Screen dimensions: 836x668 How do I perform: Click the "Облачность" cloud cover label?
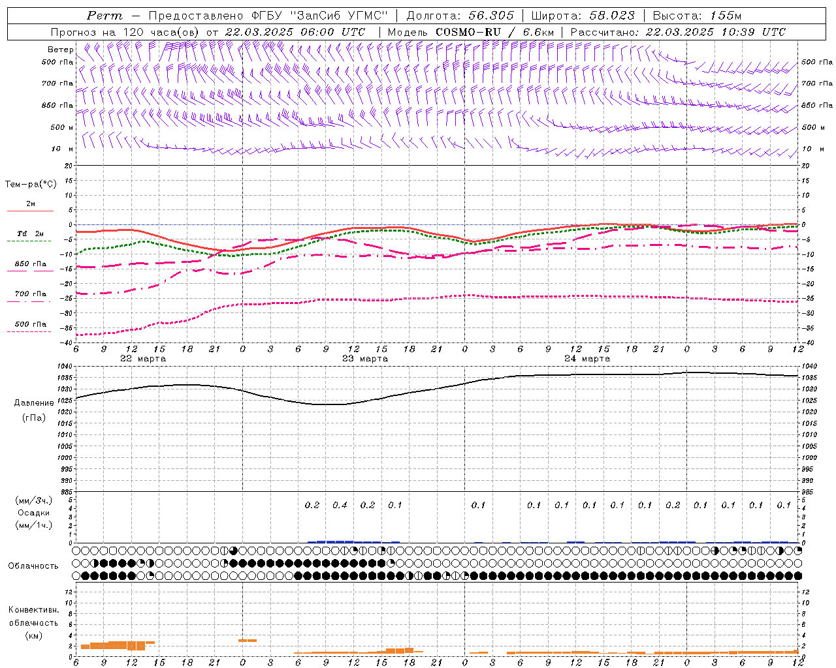33,566
